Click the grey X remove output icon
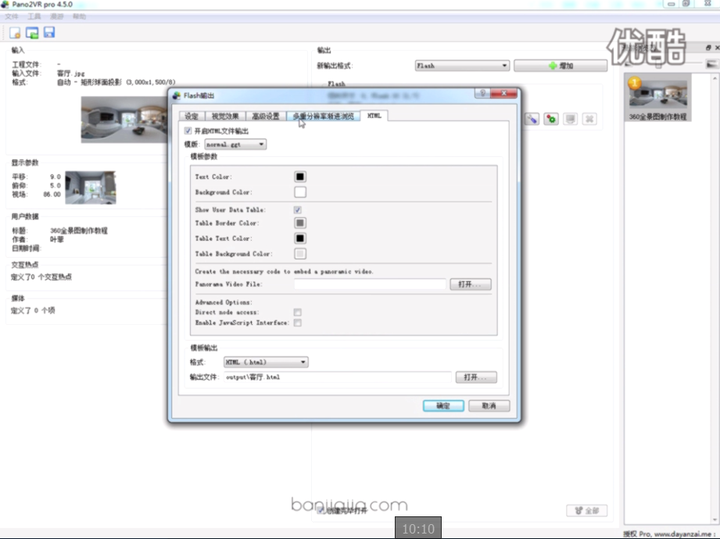Screen dimensions: 720x539 (589, 120)
